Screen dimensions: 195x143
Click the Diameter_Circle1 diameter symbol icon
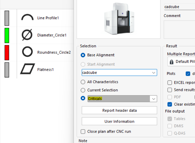point(27,35)
